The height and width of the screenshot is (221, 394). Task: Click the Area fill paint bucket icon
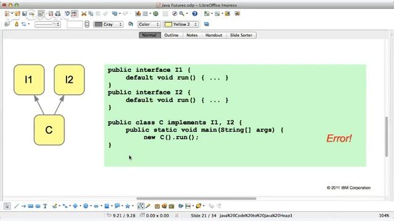(131, 24)
